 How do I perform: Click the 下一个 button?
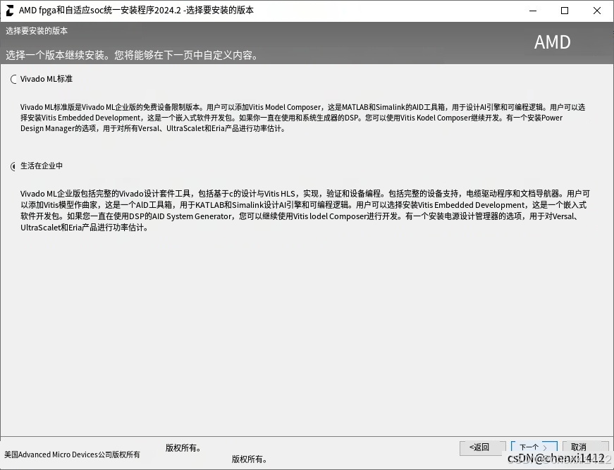(534, 447)
